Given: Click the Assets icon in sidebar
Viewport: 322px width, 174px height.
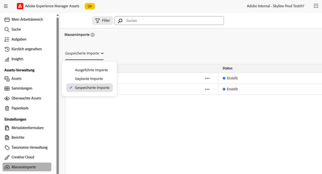Looking at the screenshot, I should tap(7, 79).
